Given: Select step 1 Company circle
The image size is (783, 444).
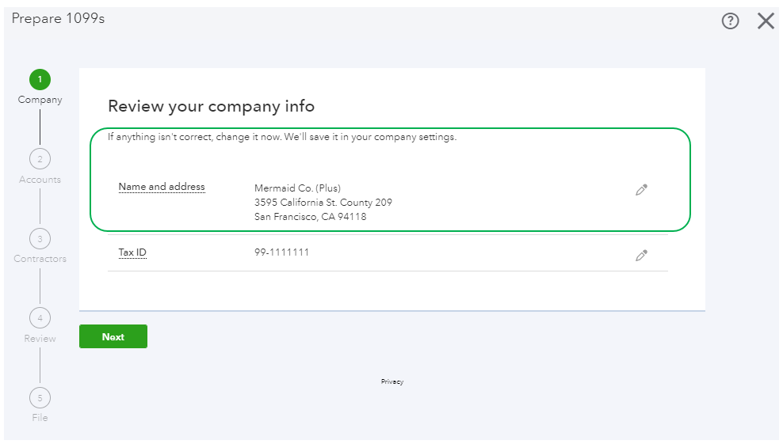Looking at the screenshot, I should pos(40,79).
